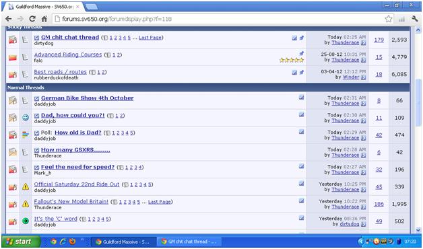Open the Chrome wrench settings menu
Viewport: 423px width, 249px height.
point(415,19)
